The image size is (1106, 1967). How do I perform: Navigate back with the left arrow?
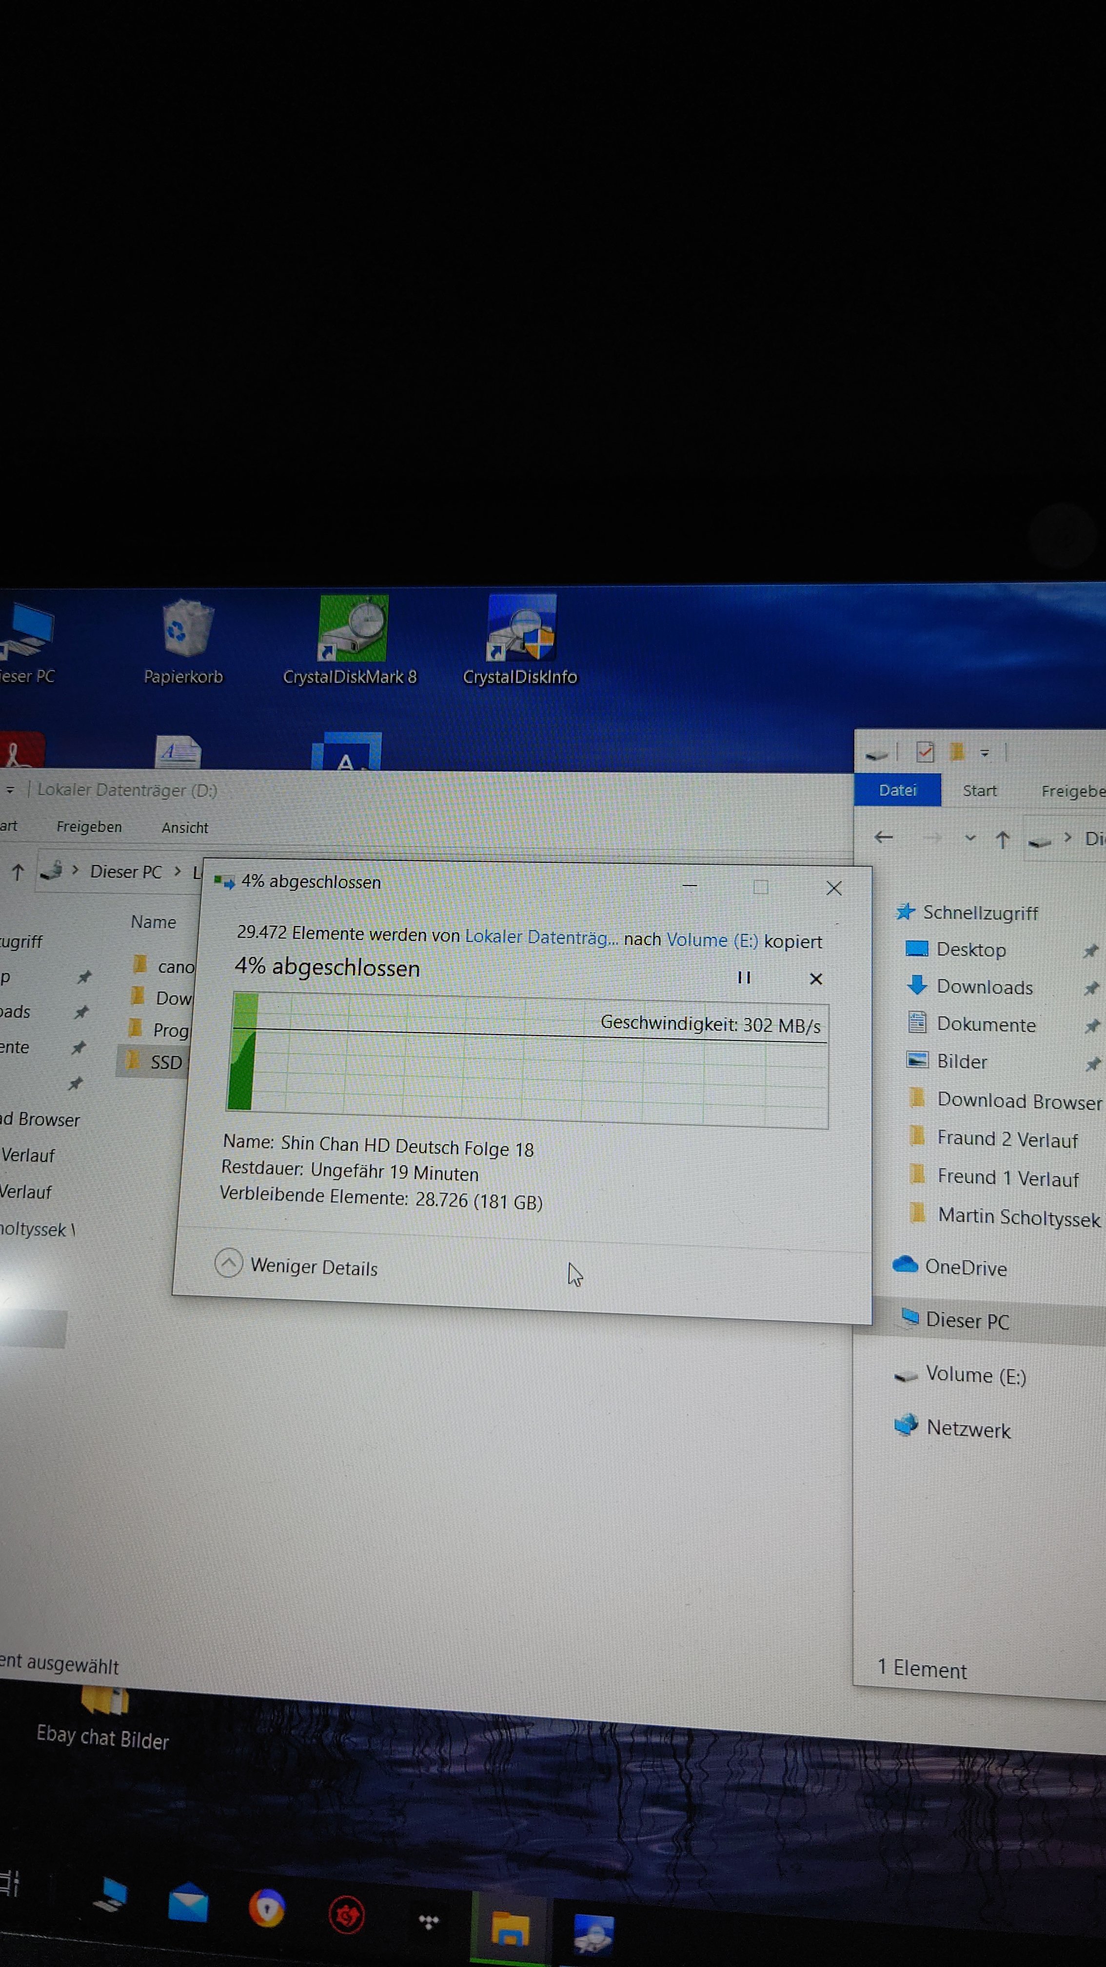coord(884,838)
